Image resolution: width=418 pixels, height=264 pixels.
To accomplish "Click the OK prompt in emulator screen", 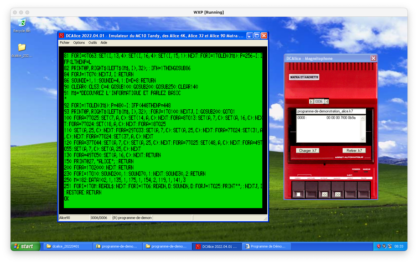I will 66,199.
